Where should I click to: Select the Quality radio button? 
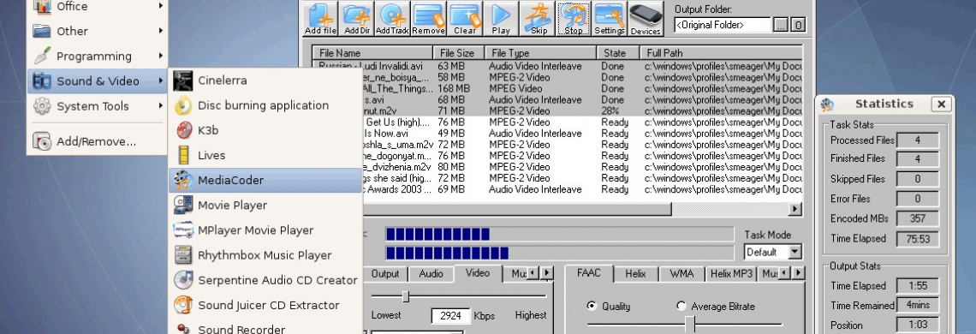[592, 306]
